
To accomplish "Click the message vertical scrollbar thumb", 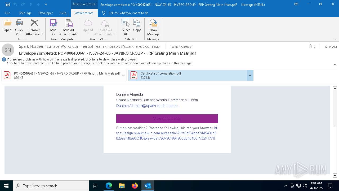I will coord(335,150).
